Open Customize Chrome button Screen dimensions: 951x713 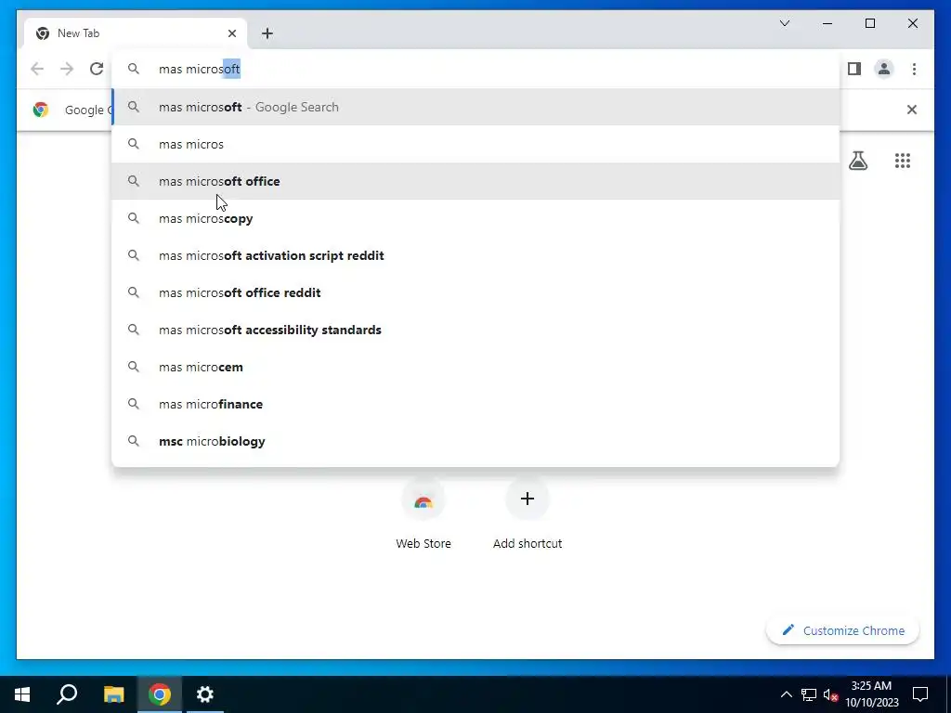click(843, 630)
